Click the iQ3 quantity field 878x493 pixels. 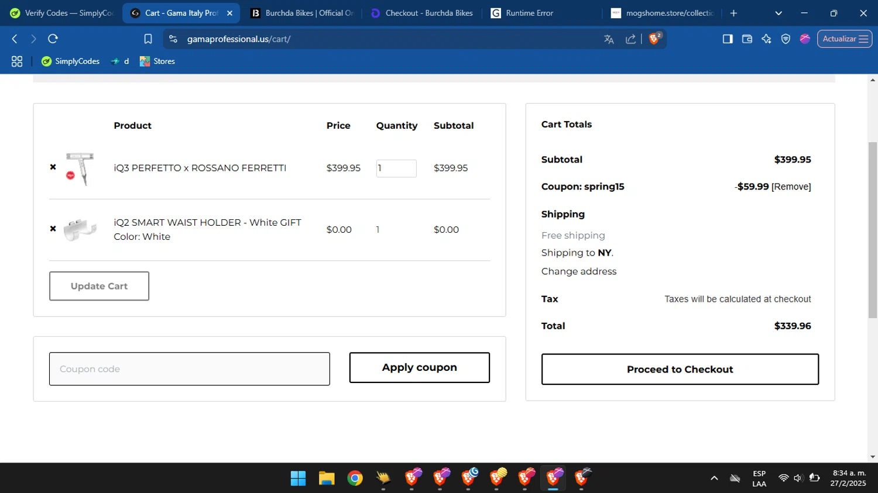coord(396,168)
